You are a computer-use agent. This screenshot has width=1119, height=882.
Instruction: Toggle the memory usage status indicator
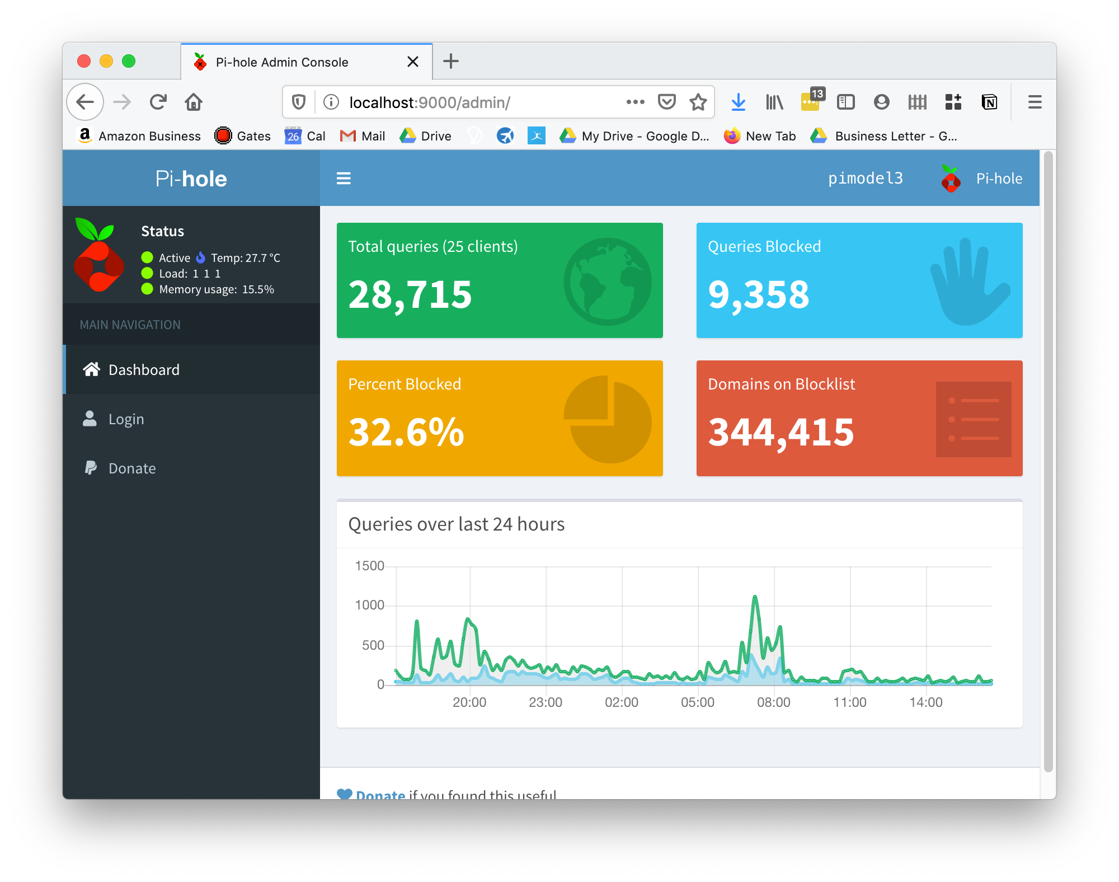click(146, 289)
